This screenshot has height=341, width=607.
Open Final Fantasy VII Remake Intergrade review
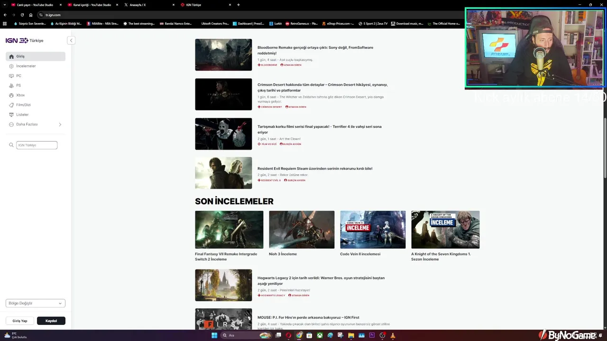point(229,236)
